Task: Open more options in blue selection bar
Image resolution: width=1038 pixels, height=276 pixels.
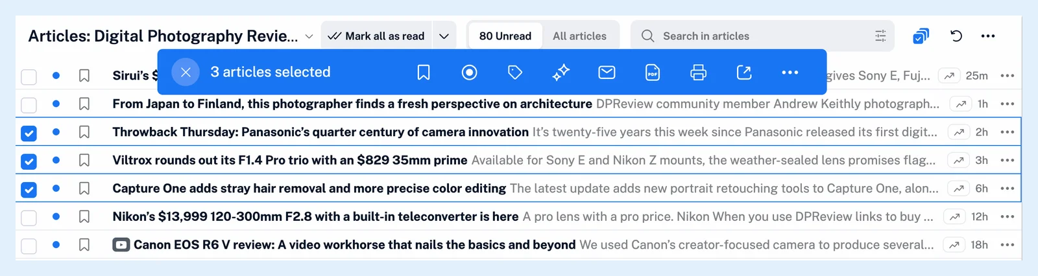Action: [790, 72]
